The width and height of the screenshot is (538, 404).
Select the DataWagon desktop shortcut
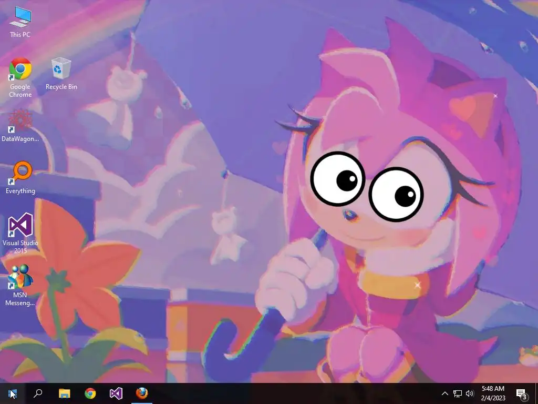pyautogui.click(x=20, y=126)
